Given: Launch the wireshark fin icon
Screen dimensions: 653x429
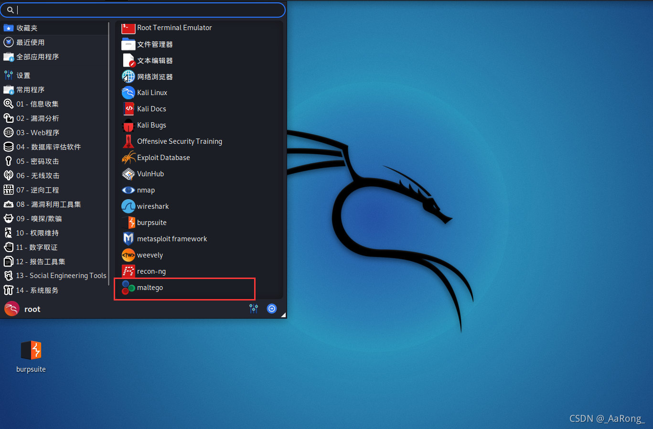Looking at the screenshot, I should click(x=128, y=206).
